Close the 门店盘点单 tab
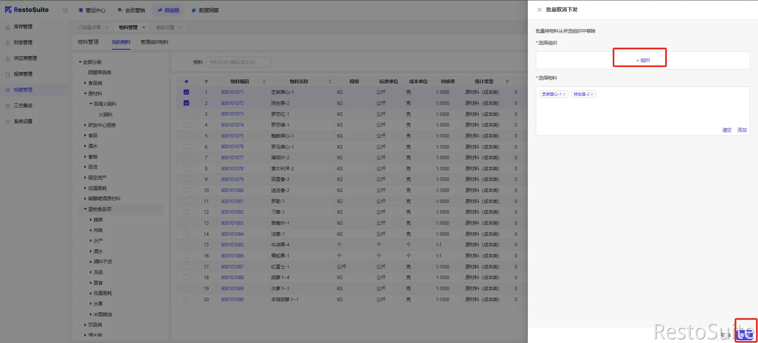The width and height of the screenshot is (758, 343). 107,27
